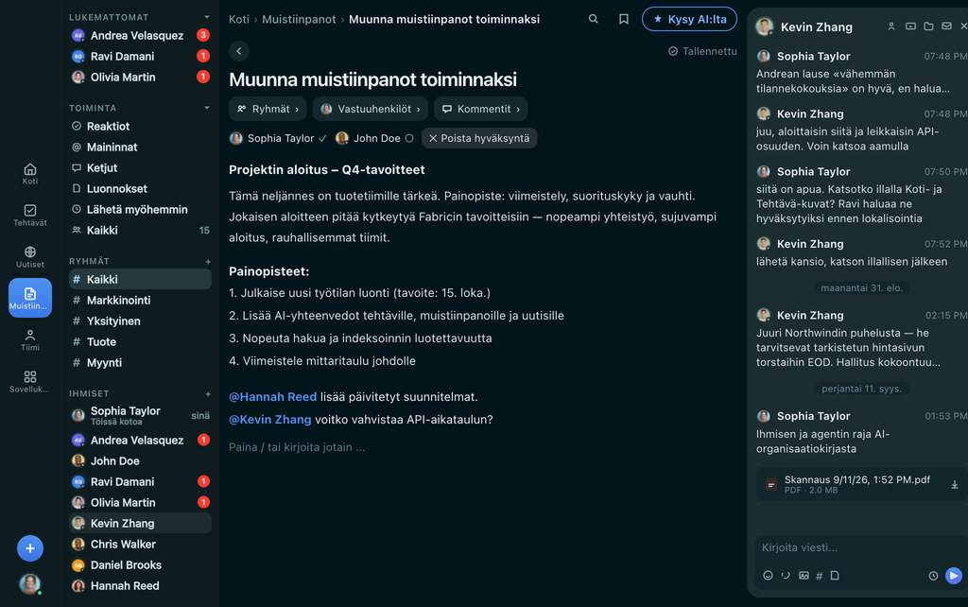The height and width of the screenshot is (607, 968).
Task: Select the Muistiinpanot notes icon in the sidebar
Action: tap(29, 298)
